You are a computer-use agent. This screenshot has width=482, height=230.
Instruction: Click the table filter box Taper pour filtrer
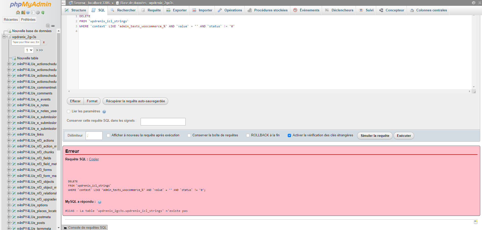26,42
